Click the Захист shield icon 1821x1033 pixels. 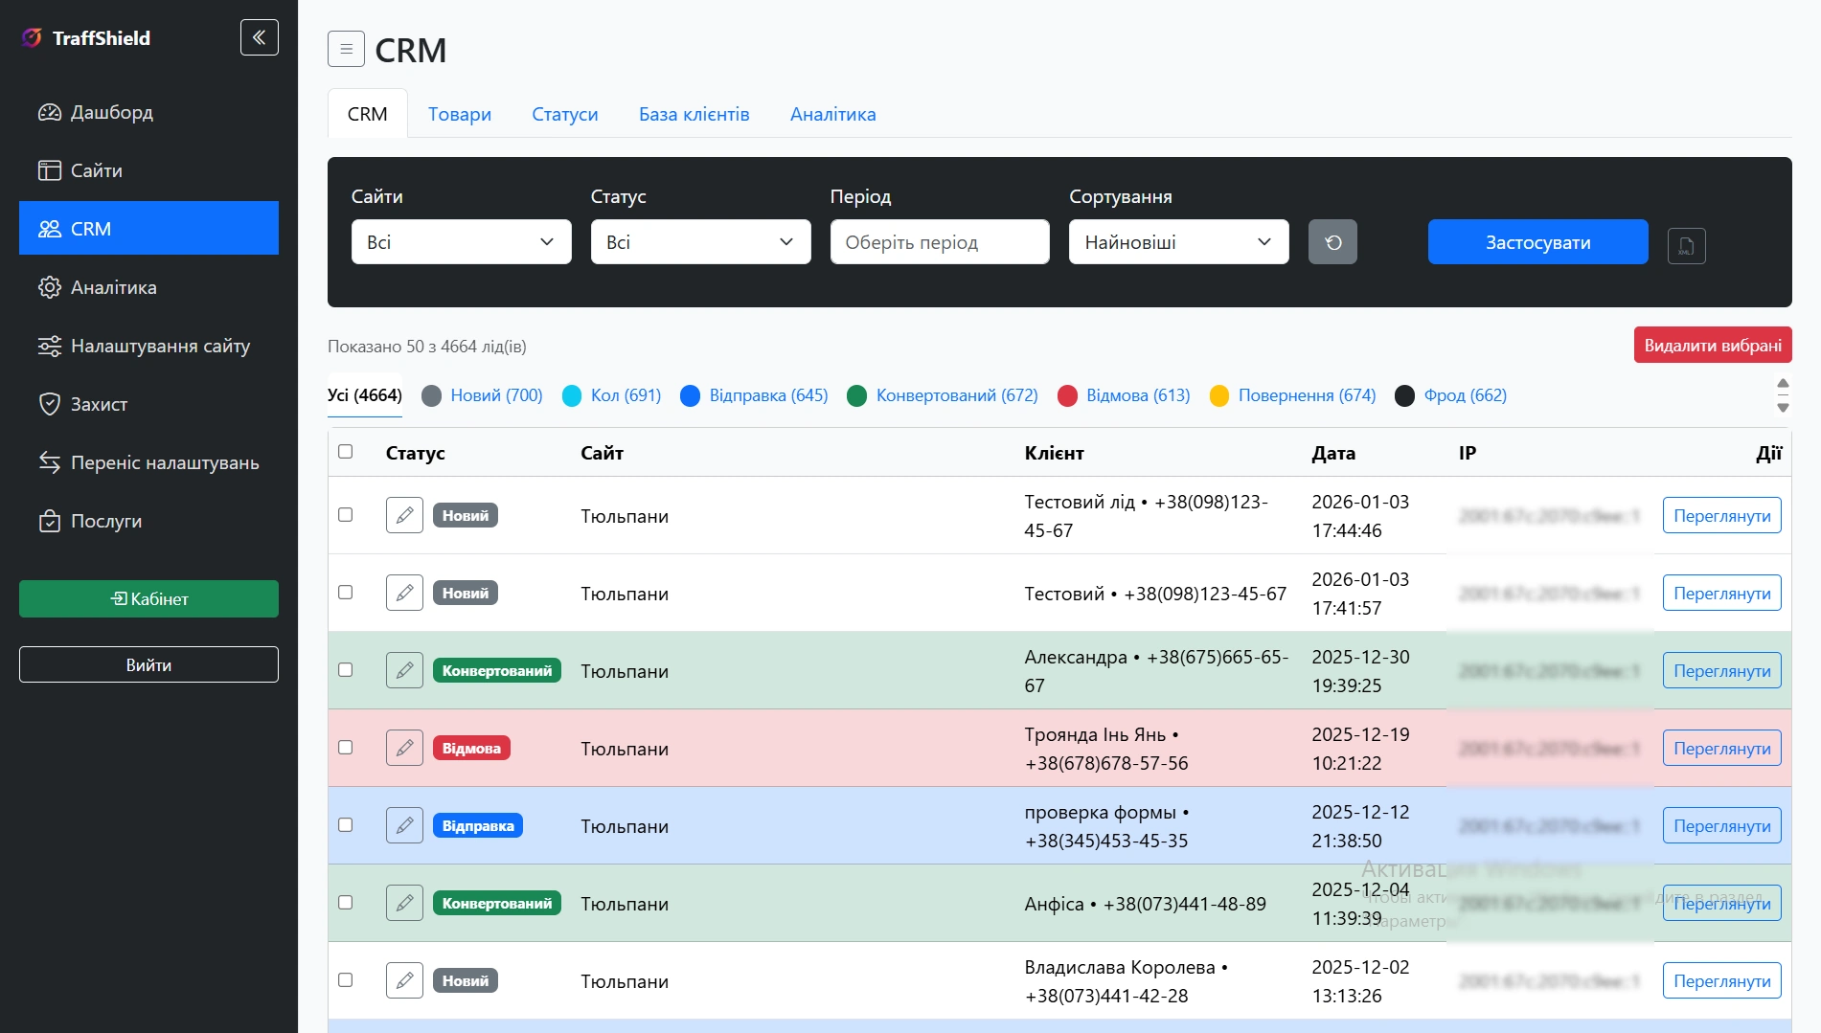50,404
